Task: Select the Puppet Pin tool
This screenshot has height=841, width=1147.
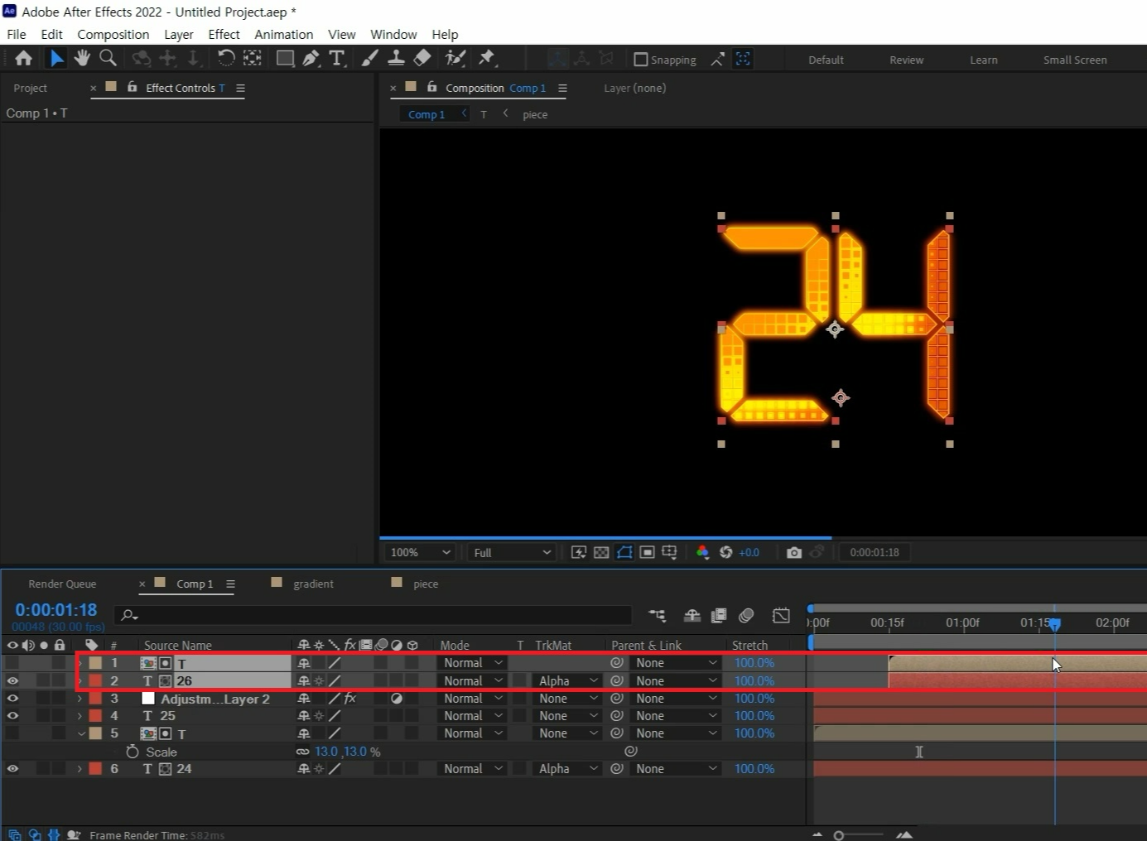Action: click(487, 58)
